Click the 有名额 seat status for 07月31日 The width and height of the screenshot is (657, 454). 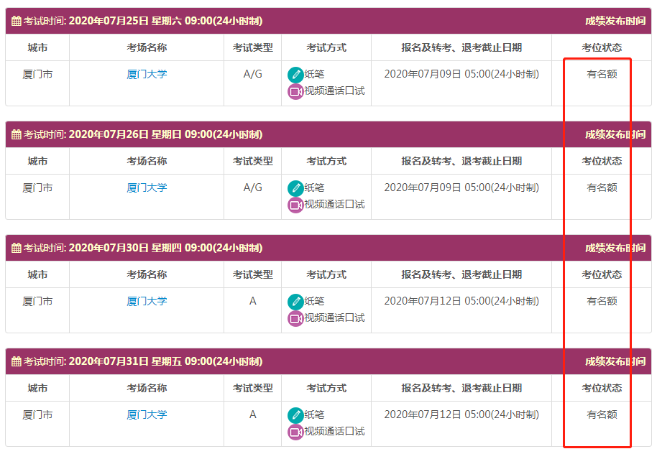[602, 414]
